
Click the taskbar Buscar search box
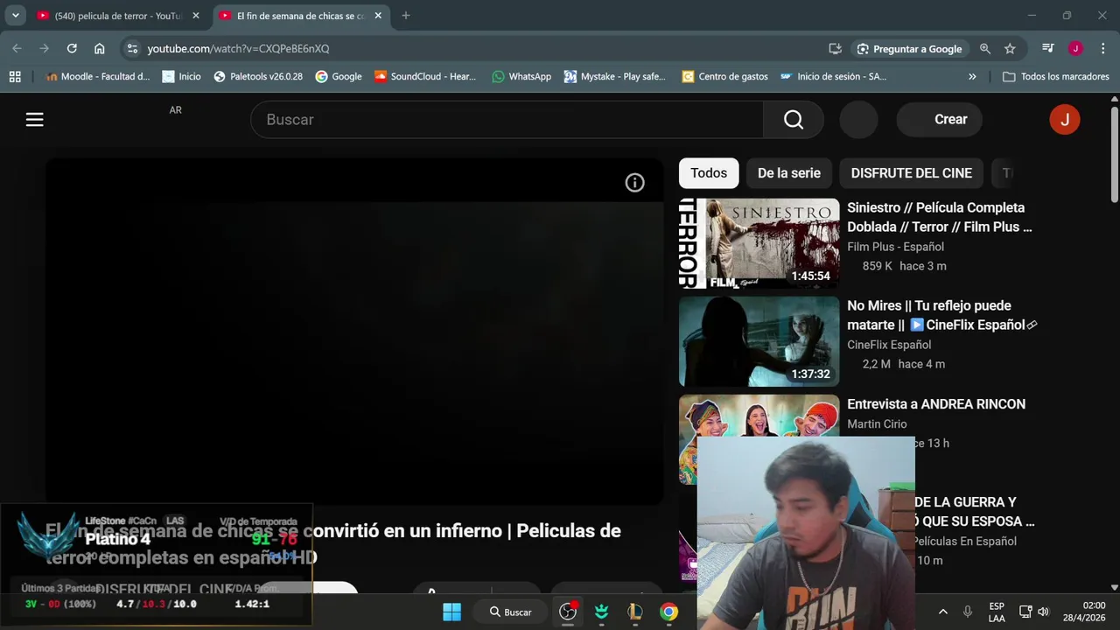click(x=512, y=612)
